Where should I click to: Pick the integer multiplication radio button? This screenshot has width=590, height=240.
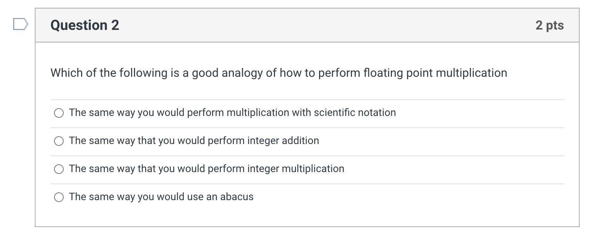(x=59, y=169)
